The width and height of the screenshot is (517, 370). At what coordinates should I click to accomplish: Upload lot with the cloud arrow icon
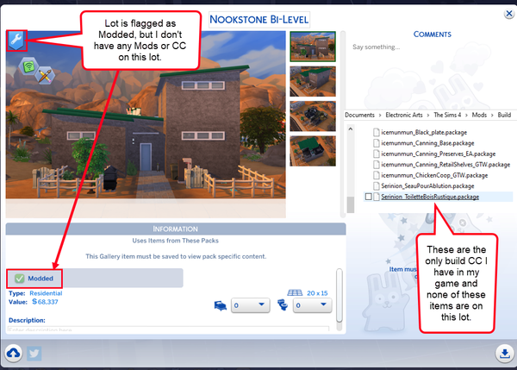pos(13,354)
